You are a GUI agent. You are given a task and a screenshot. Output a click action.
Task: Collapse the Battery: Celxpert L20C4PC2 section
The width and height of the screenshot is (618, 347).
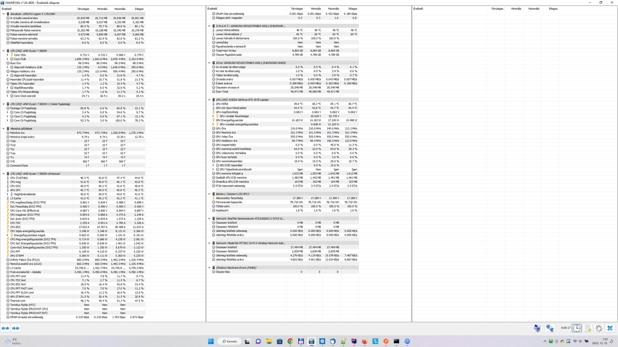[x=209, y=194]
